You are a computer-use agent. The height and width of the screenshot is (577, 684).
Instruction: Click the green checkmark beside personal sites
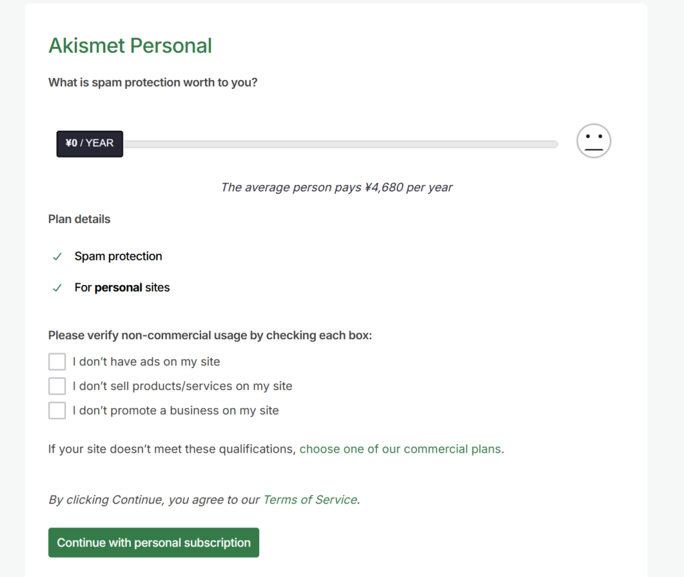(x=57, y=288)
